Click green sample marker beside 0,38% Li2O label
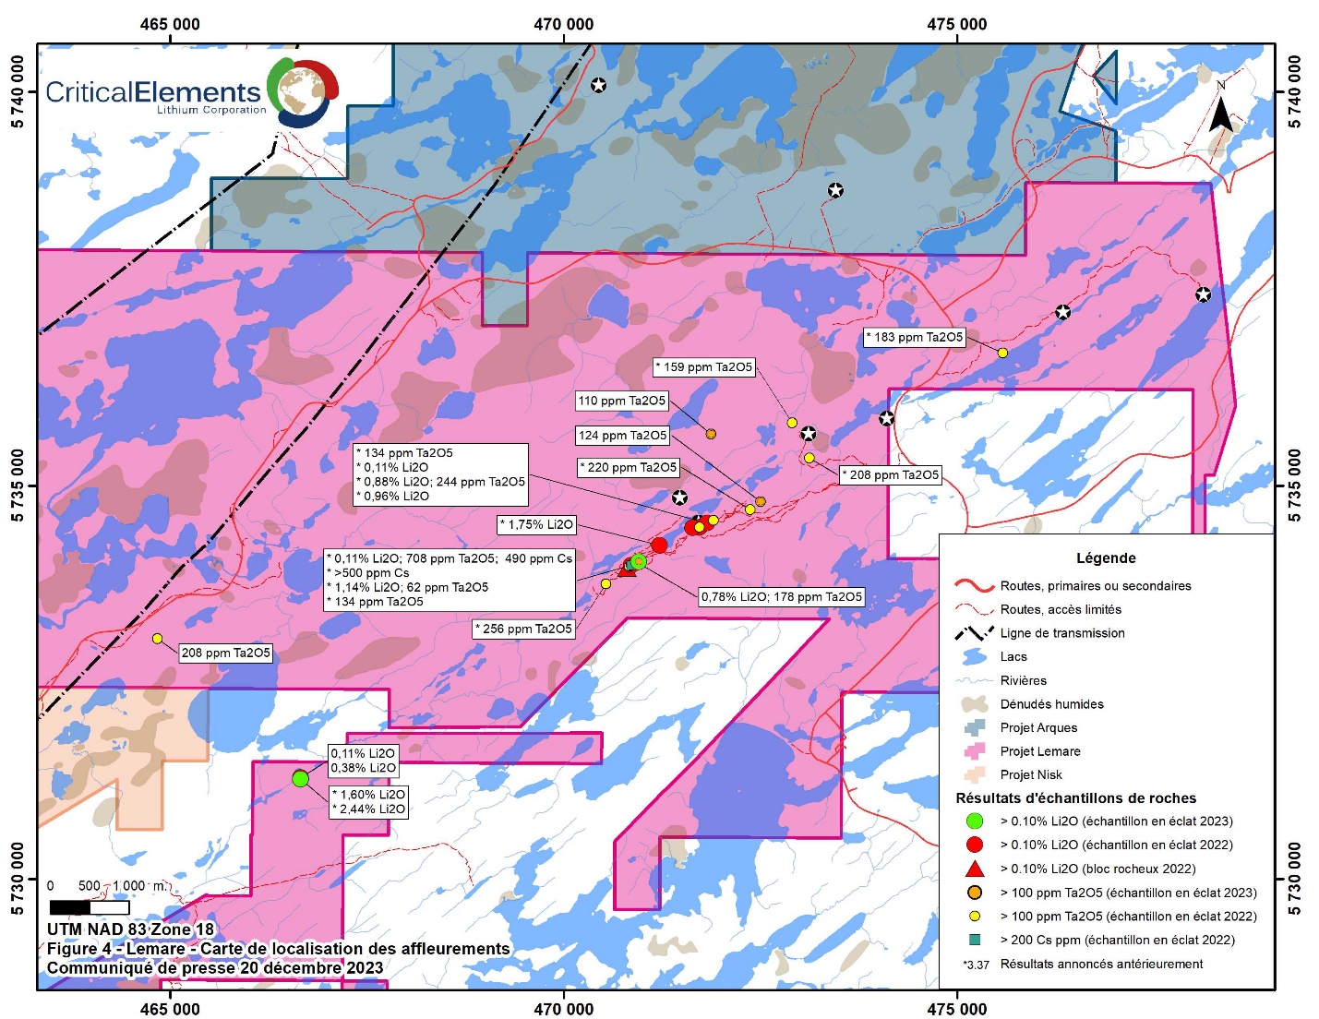Screen dimensions: 1319x1019 coord(300,778)
